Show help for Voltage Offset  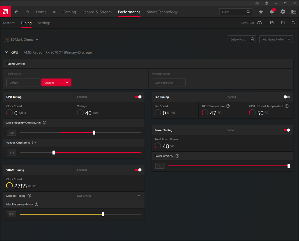[x=34, y=142]
